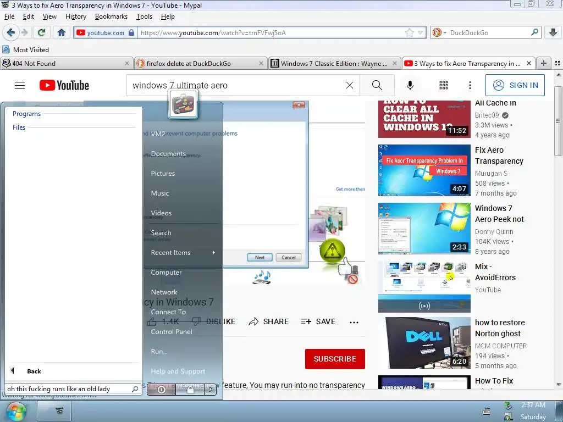Bookmark this page with the star icon
This screenshot has height=422, width=563.
(409, 32)
